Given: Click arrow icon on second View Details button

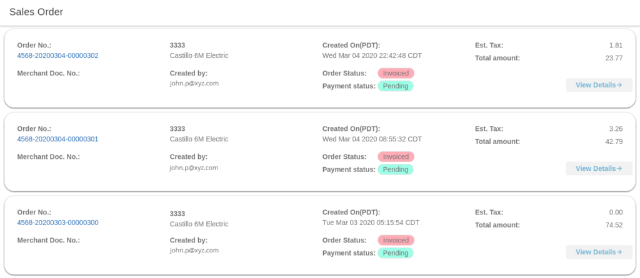Looking at the screenshot, I should (619, 168).
